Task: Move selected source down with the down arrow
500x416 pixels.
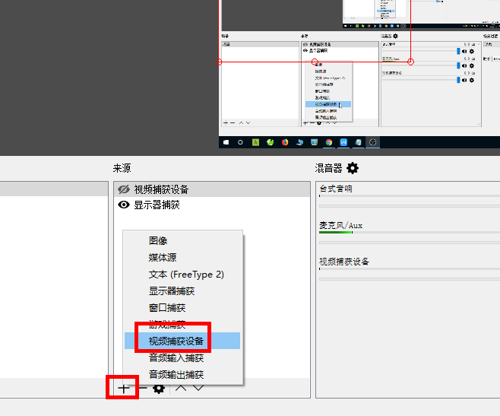Action: 198,388
